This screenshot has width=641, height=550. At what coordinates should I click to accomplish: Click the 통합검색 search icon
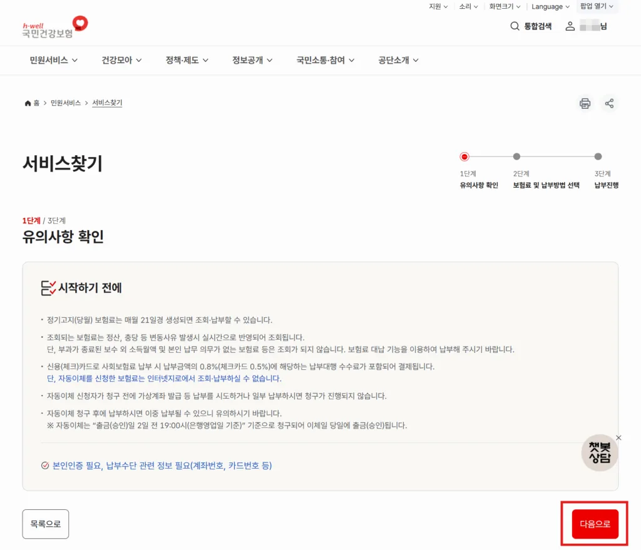(x=515, y=26)
